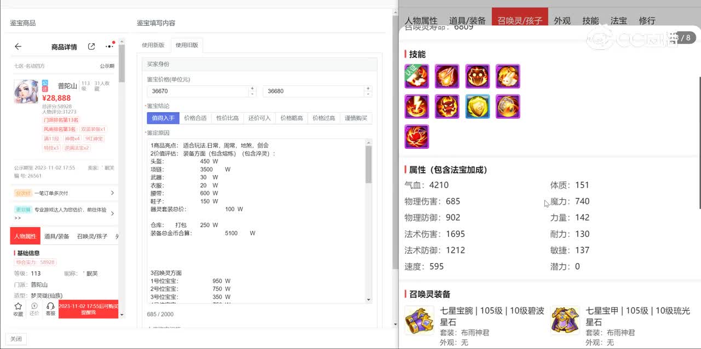Click the 关闭 button at bottom left

(16, 339)
